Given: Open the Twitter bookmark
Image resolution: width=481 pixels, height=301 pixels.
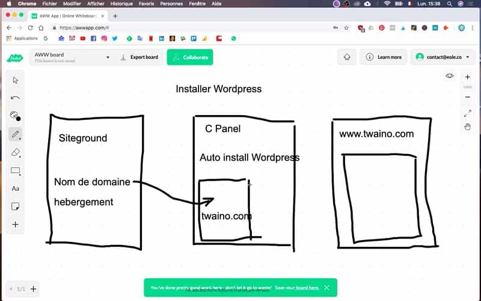Looking at the screenshot, I should [x=115, y=39].
